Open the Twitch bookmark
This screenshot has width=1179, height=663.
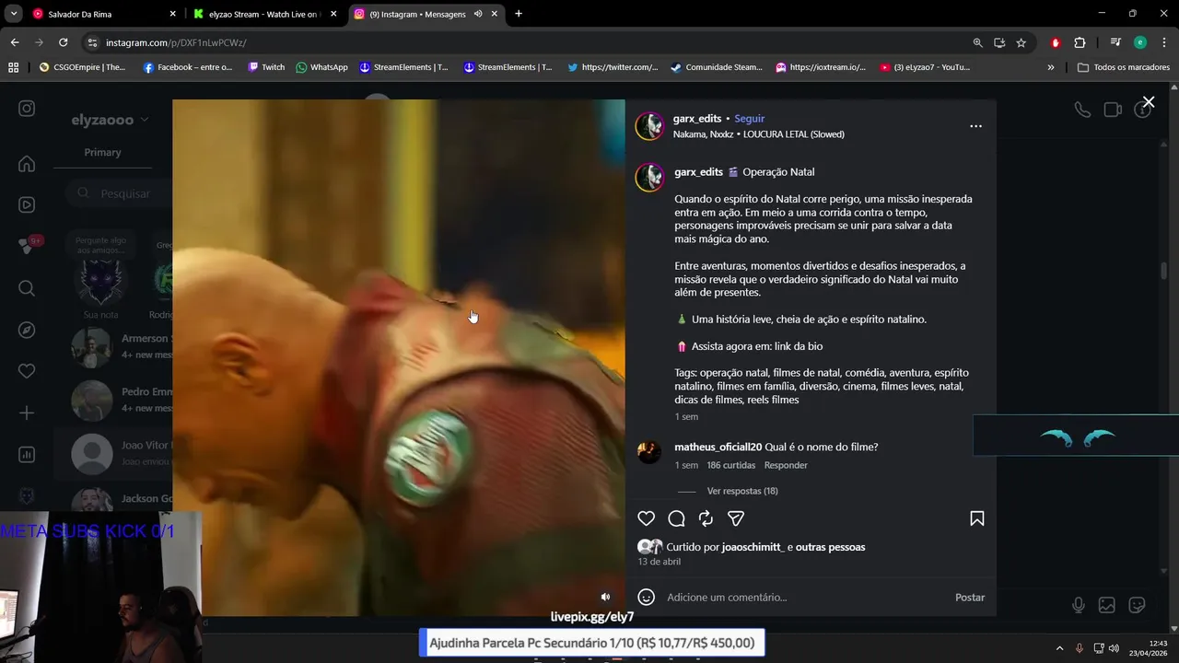click(x=266, y=67)
